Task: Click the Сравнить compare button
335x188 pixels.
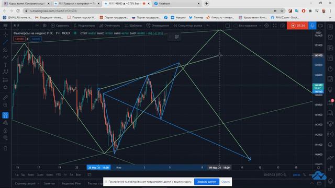Action: (60, 26)
